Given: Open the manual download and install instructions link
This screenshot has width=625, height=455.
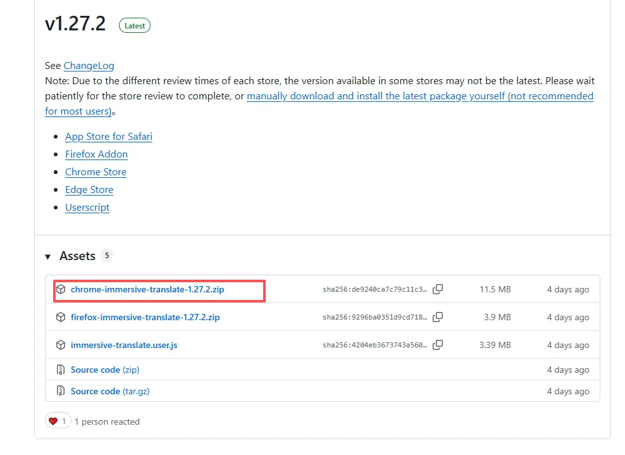Looking at the screenshot, I should click(419, 96).
